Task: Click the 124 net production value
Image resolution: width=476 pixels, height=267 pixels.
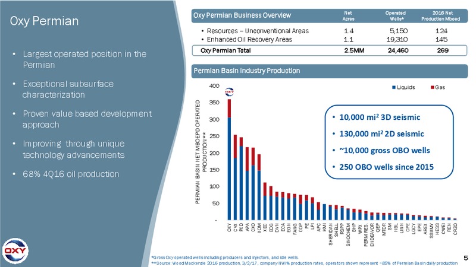Action: tap(441, 31)
